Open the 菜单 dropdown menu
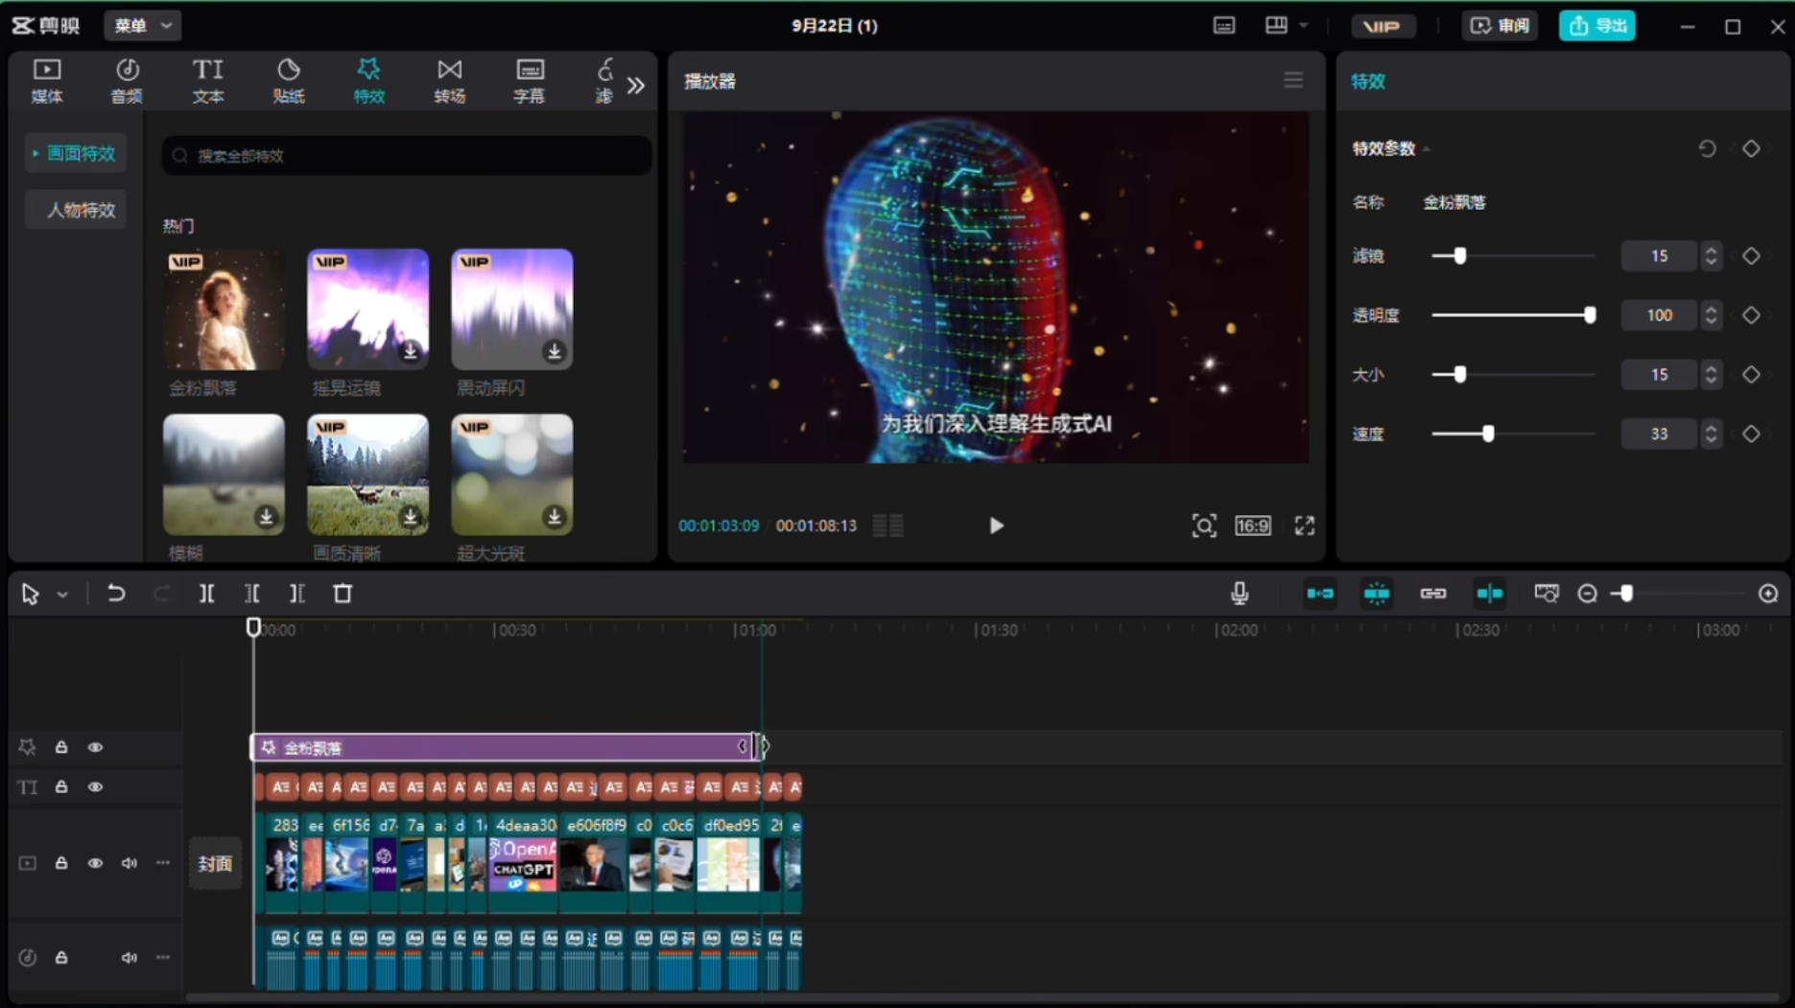 click(x=142, y=26)
